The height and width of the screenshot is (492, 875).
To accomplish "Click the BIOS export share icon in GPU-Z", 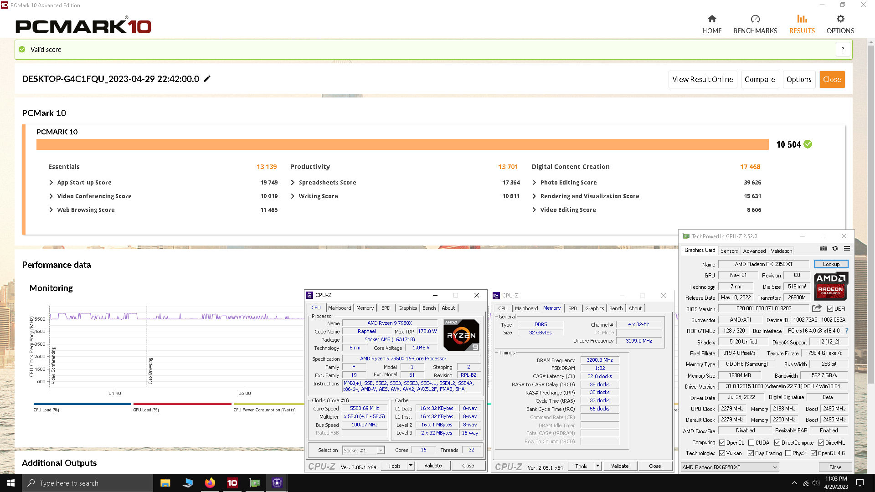I will pos(816,308).
